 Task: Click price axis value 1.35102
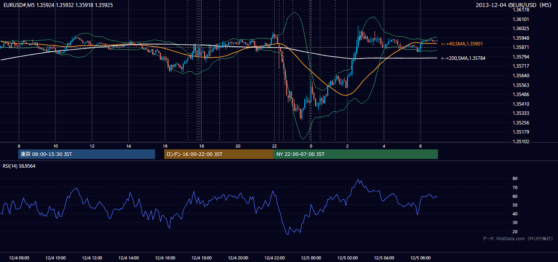click(x=522, y=141)
